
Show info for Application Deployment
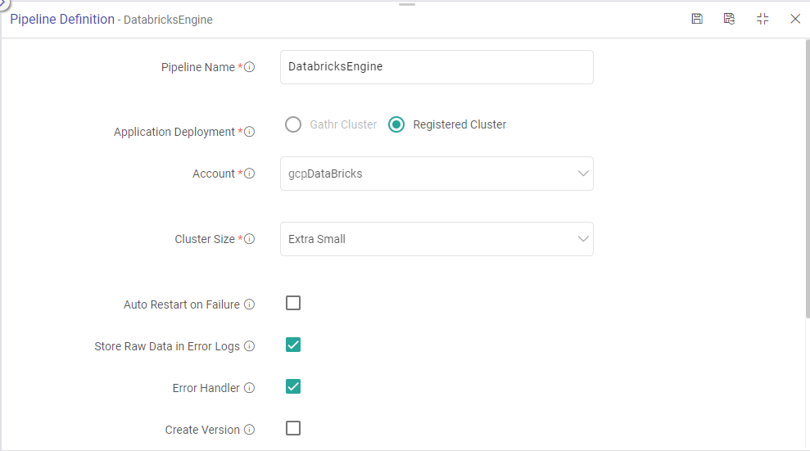(x=250, y=132)
